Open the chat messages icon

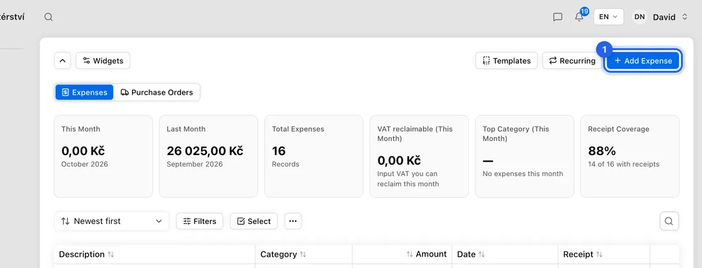[x=557, y=17]
